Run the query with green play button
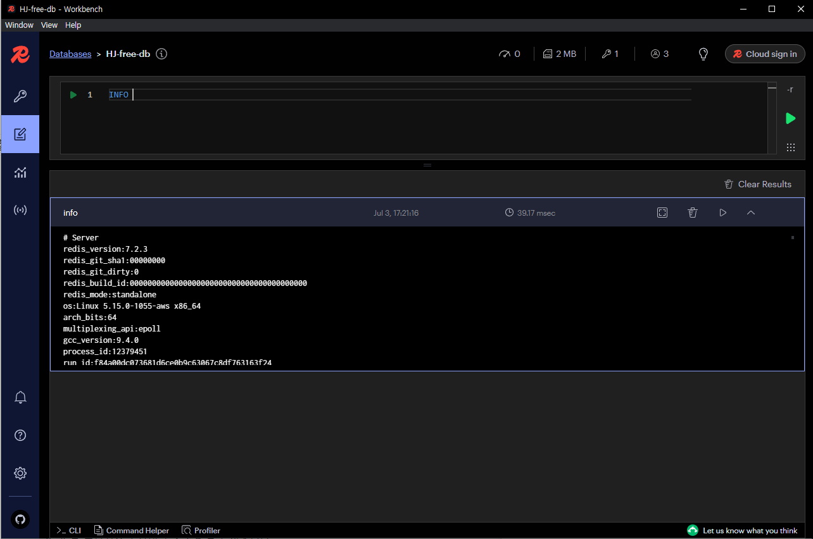 [x=790, y=118]
